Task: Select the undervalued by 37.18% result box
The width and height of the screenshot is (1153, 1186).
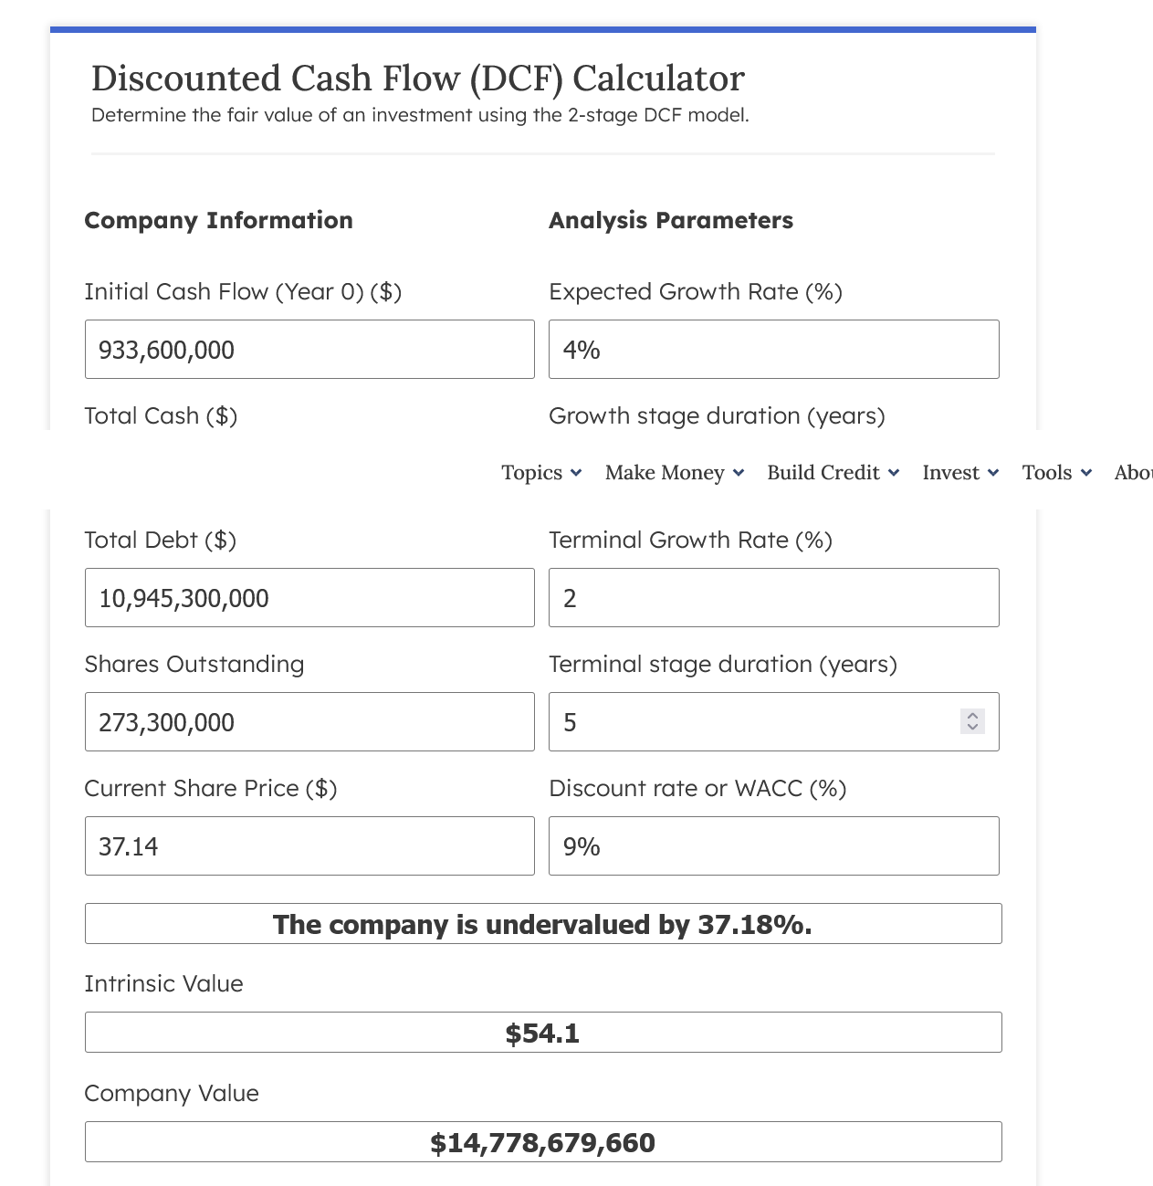Action: click(543, 923)
